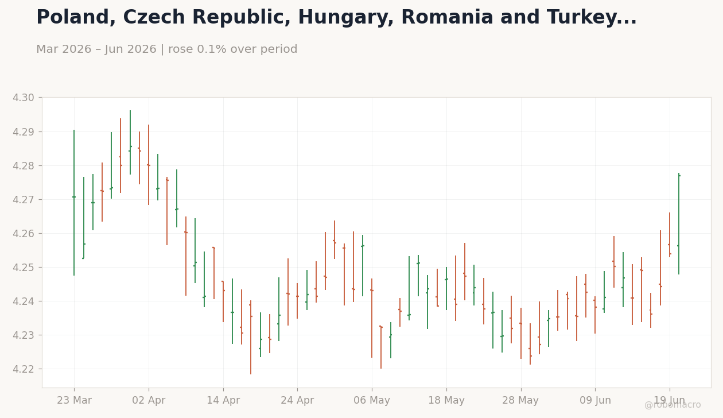Select the 18 May x-axis date label
Image resolution: width=723 pixels, height=418 pixels.
(x=446, y=401)
